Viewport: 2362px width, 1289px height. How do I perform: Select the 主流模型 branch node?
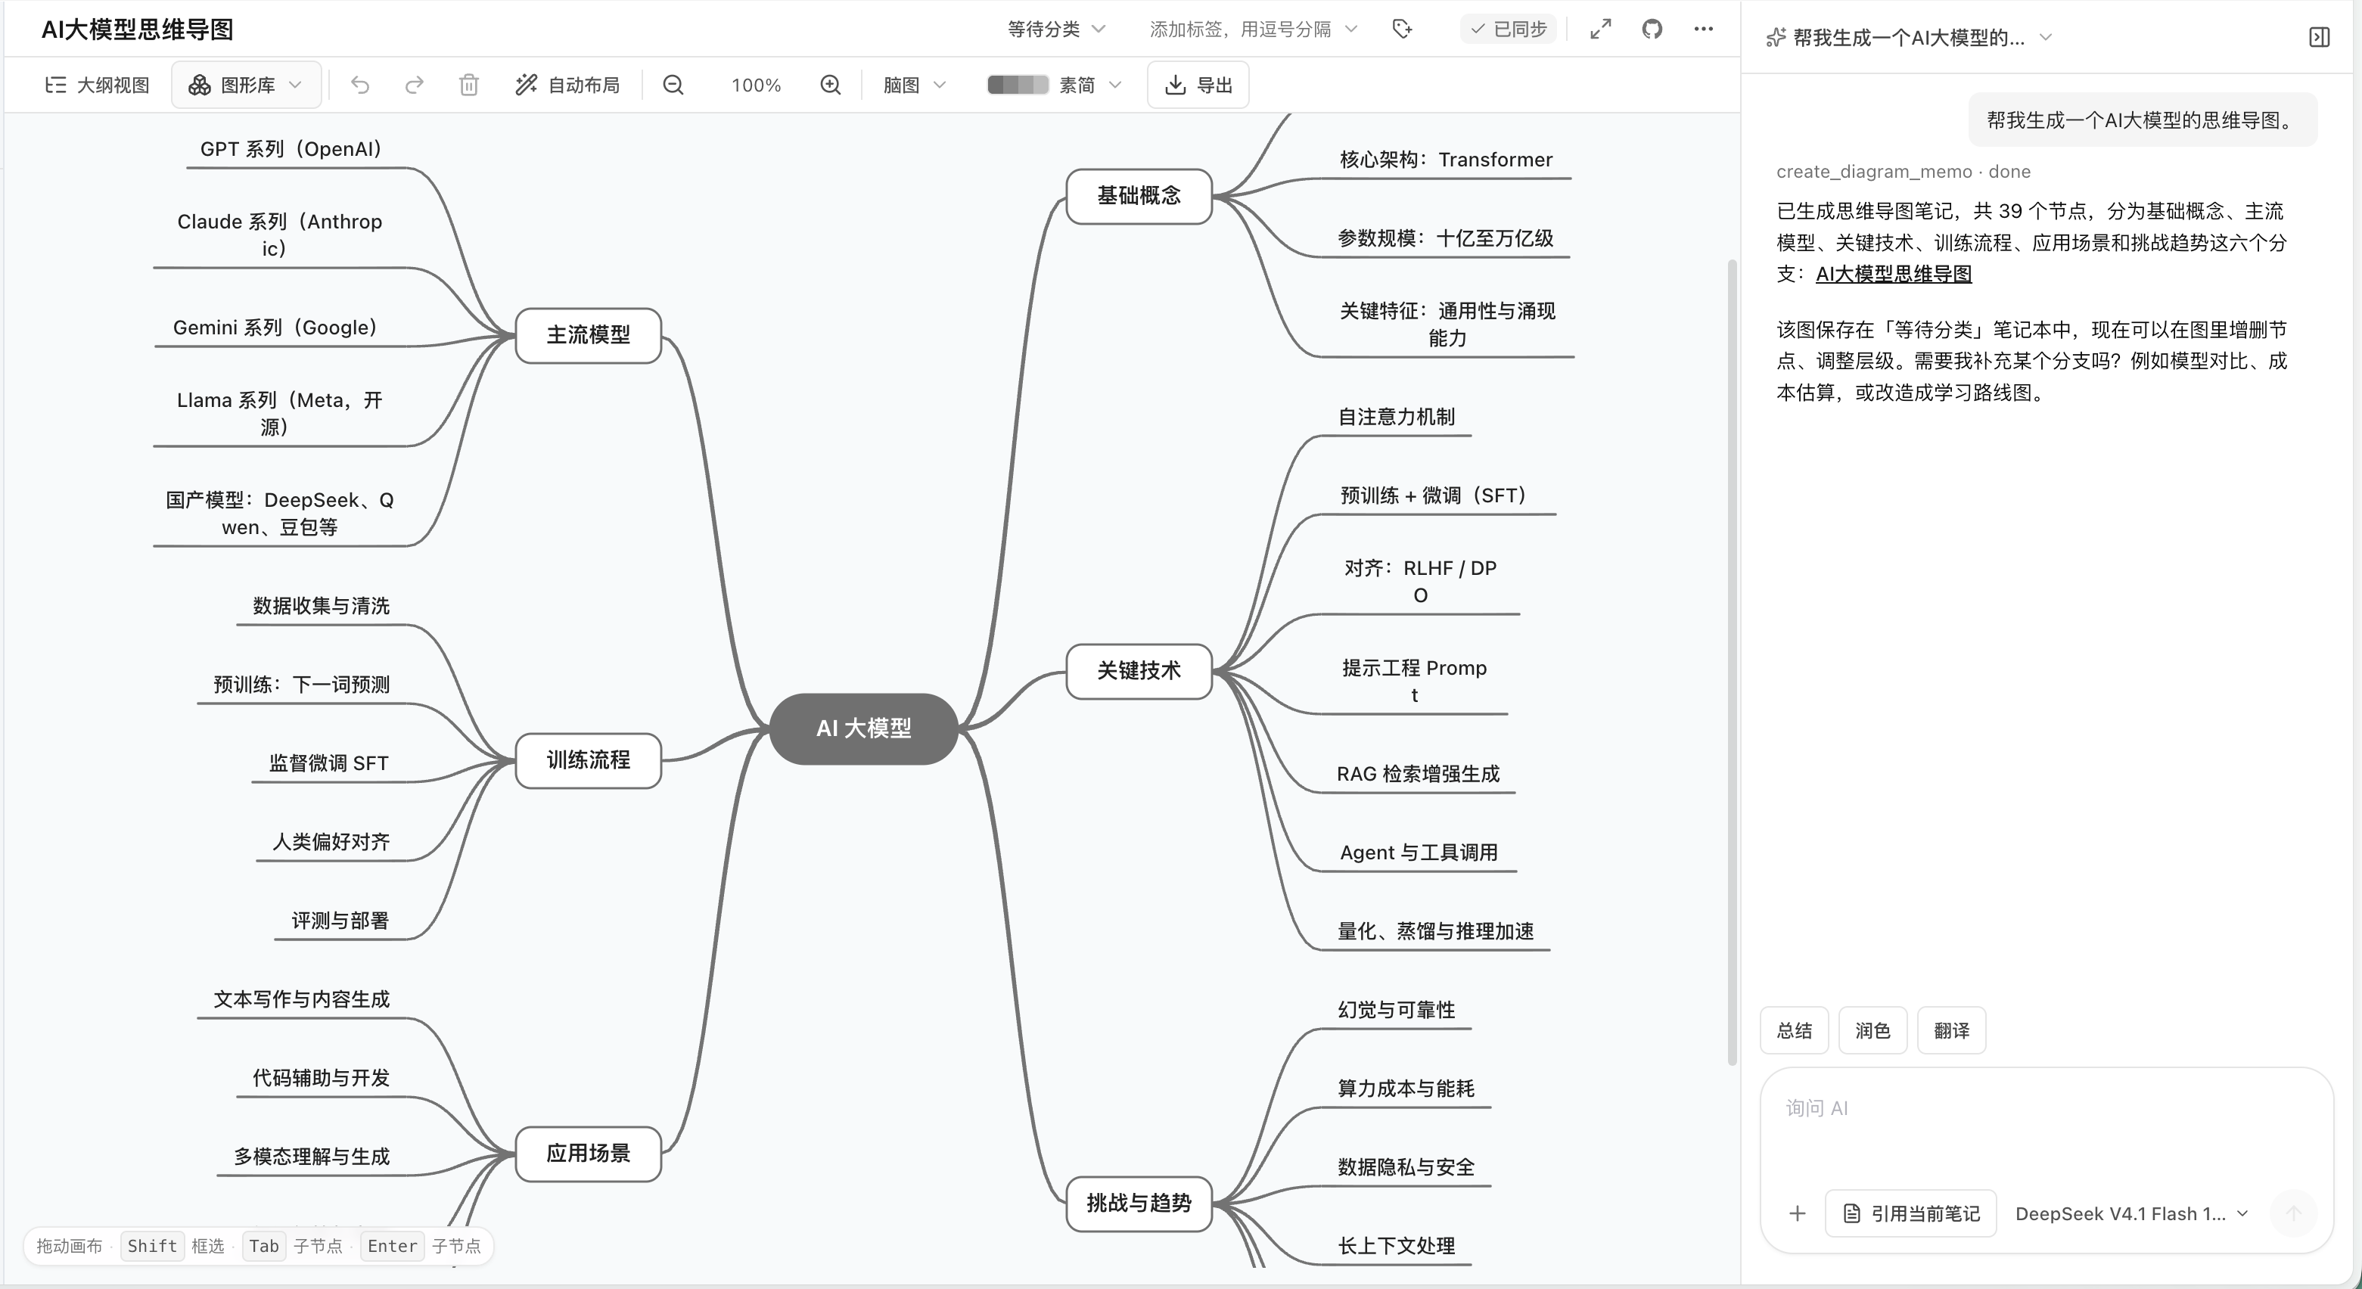pyautogui.click(x=588, y=336)
